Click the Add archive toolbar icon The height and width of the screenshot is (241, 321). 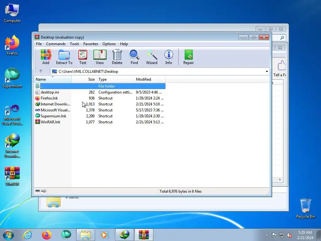point(46,57)
